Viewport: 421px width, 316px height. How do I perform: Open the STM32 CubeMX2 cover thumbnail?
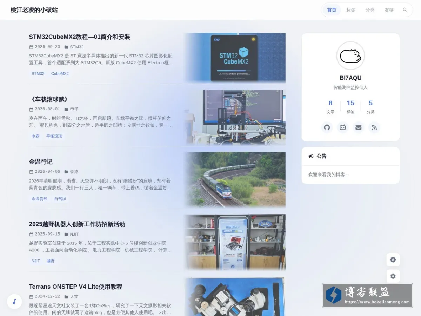click(235, 58)
